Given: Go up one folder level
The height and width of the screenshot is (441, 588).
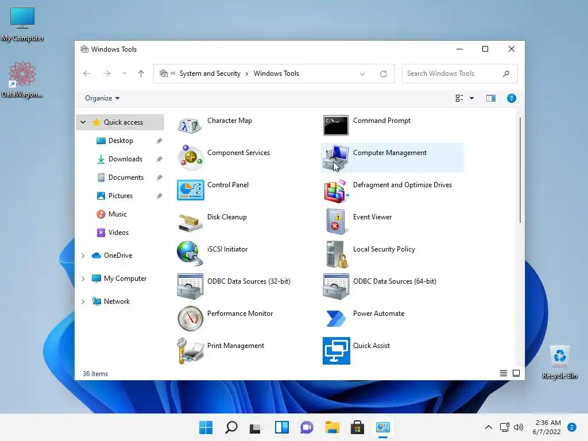Looking at the screenshot, I should pos(141,73).
